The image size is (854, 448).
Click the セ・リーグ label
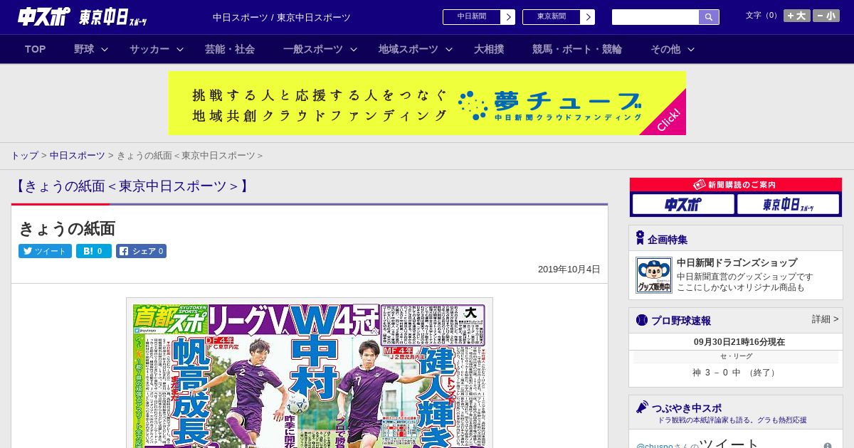pos(736,356)
